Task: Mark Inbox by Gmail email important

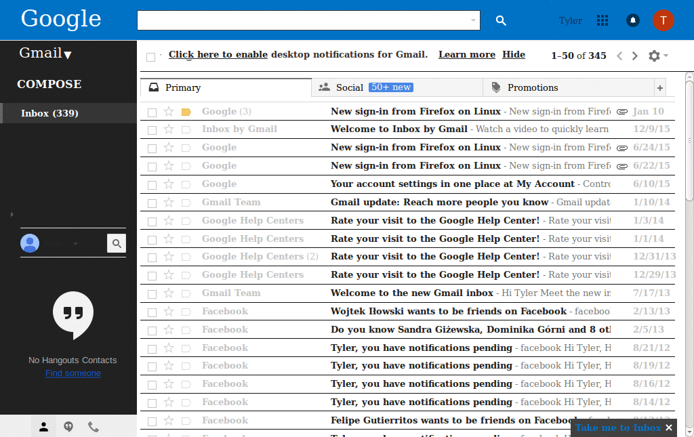Action: tap(186, 129)
